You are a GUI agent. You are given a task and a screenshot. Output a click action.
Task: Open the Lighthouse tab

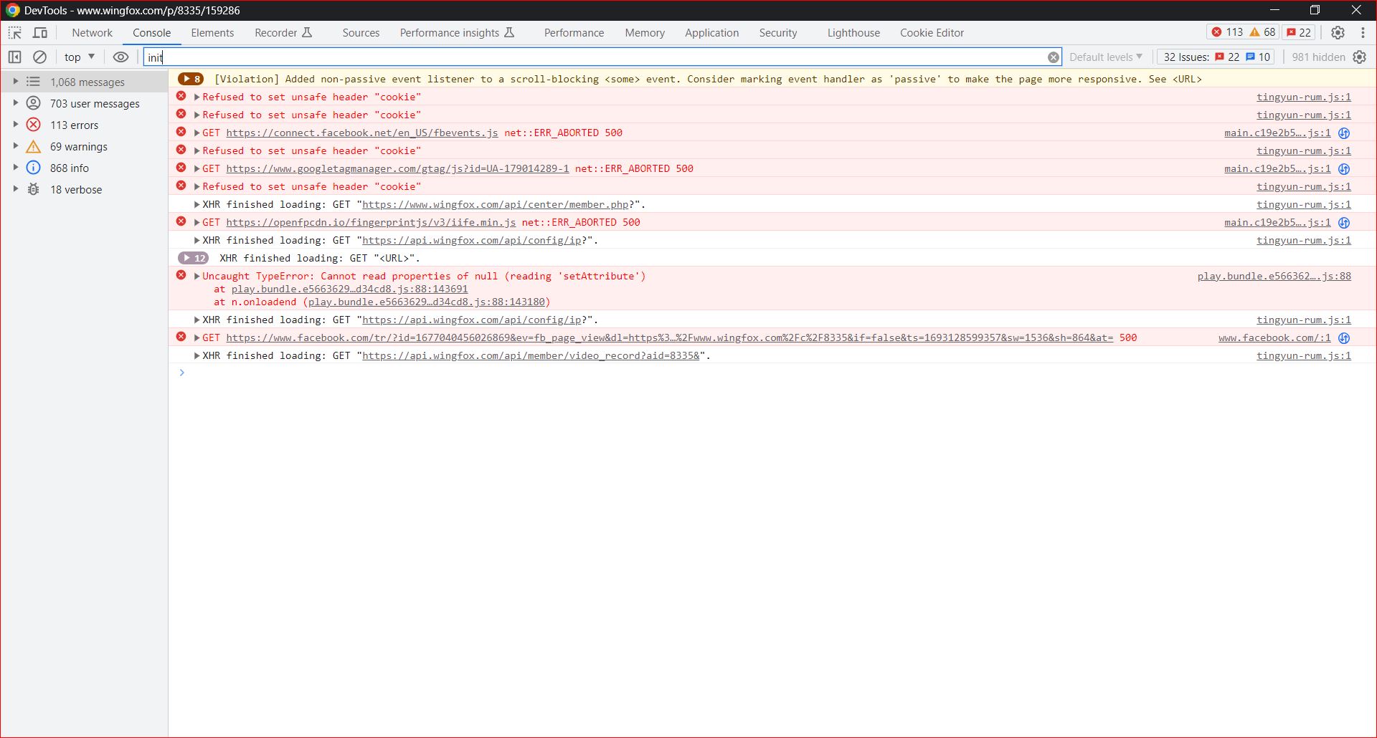point(853,33)
